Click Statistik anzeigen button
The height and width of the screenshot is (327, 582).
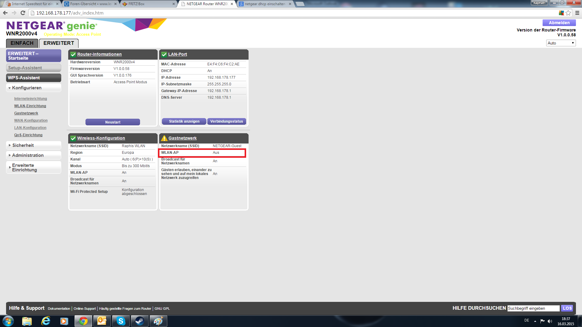click(x=184, y=121)
